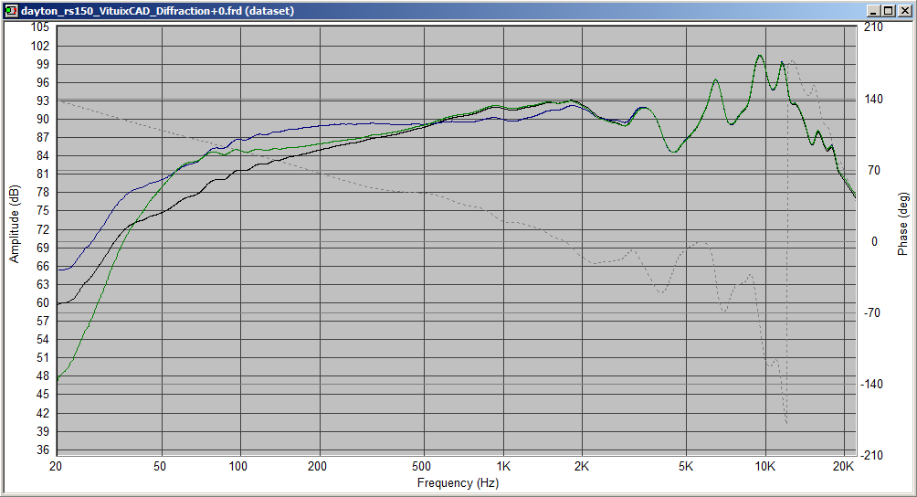Screen dimensions: 917x497
Task: Maximize the dataset graph window
Action: point(888,11)
